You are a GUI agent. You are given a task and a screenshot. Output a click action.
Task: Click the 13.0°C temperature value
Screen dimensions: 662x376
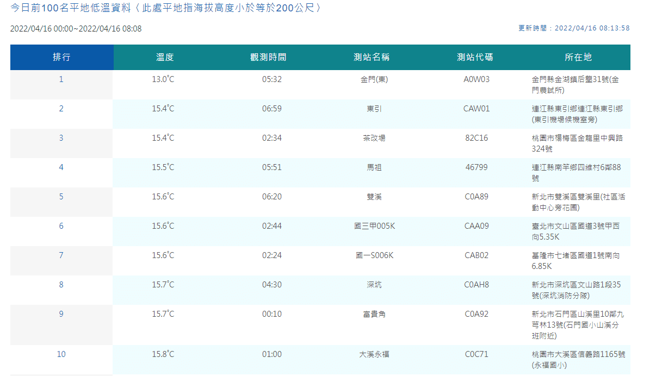point(163,79)
